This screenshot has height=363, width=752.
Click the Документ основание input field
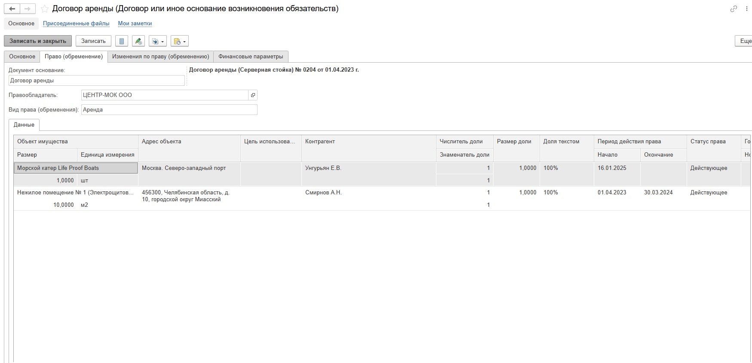(97, 81)
